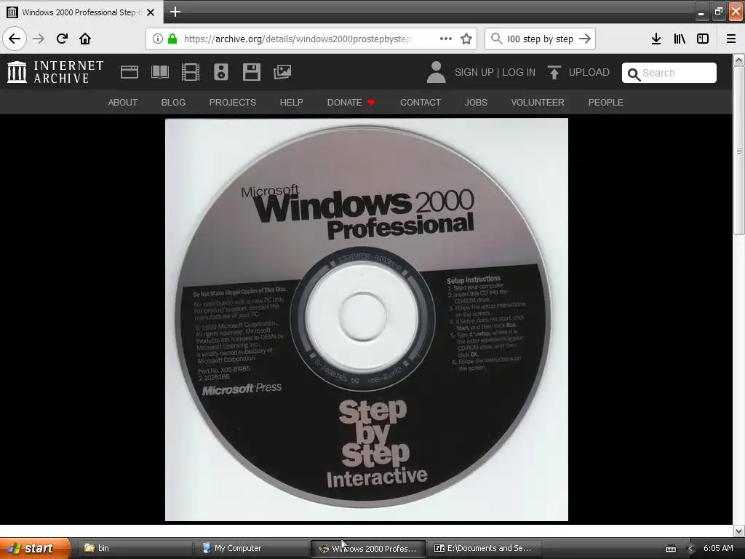
Task: Open the Windows Start menu
Action: pos(35,548)
